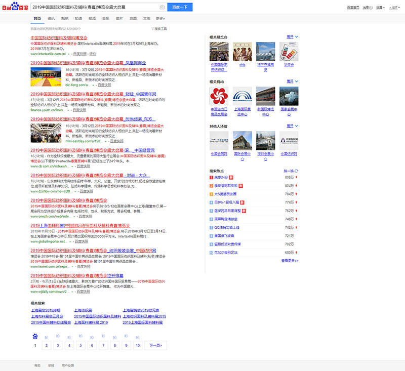The width and height of the screenshot is (405, 371).
Task: Click the Baidu paw icon above page 1
Action: (x=35, y=337)
